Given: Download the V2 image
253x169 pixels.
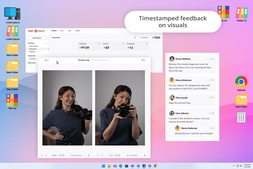Looking at the screenshot, I should 145,155.
